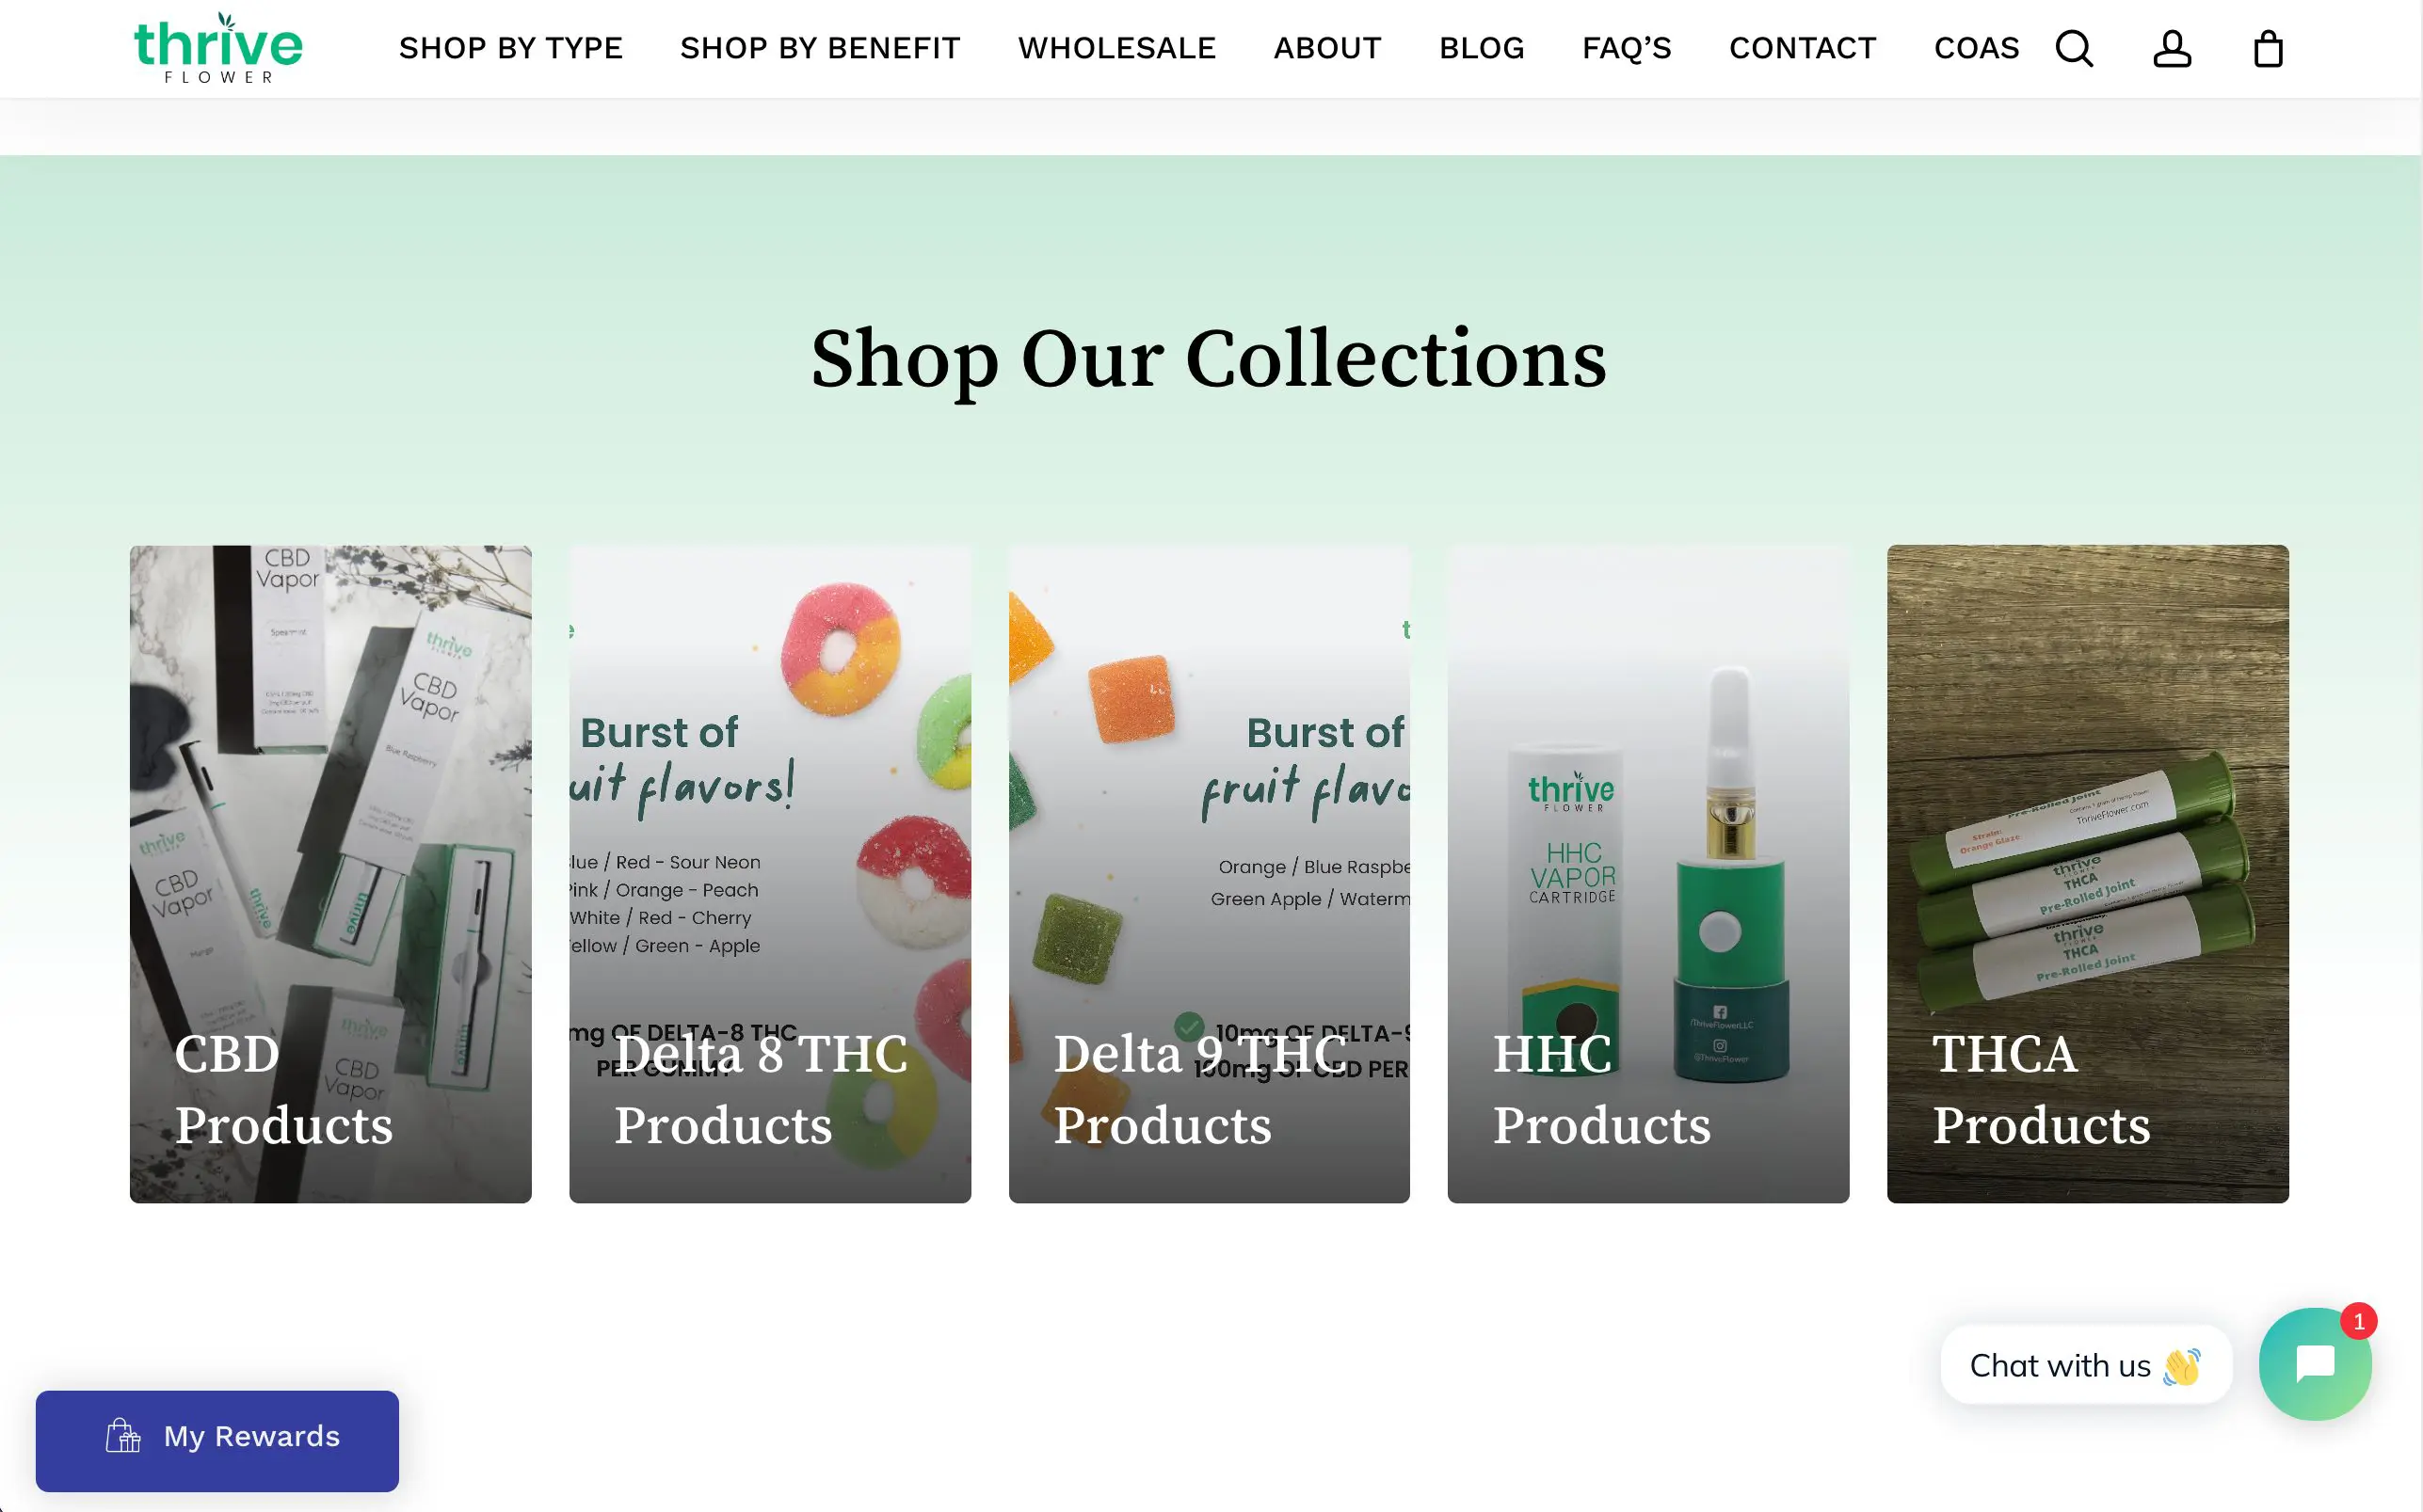Screen dimensions: 2423x1512
Task: Click the account/profile icon
Action: point(2170,48)
